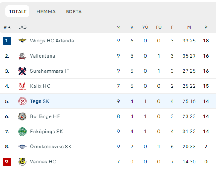Click the Borlänge HF team crest
Image resolution: width=216 pixels, height=171 pixels.
pyautogui.click(x=22, y=116)
